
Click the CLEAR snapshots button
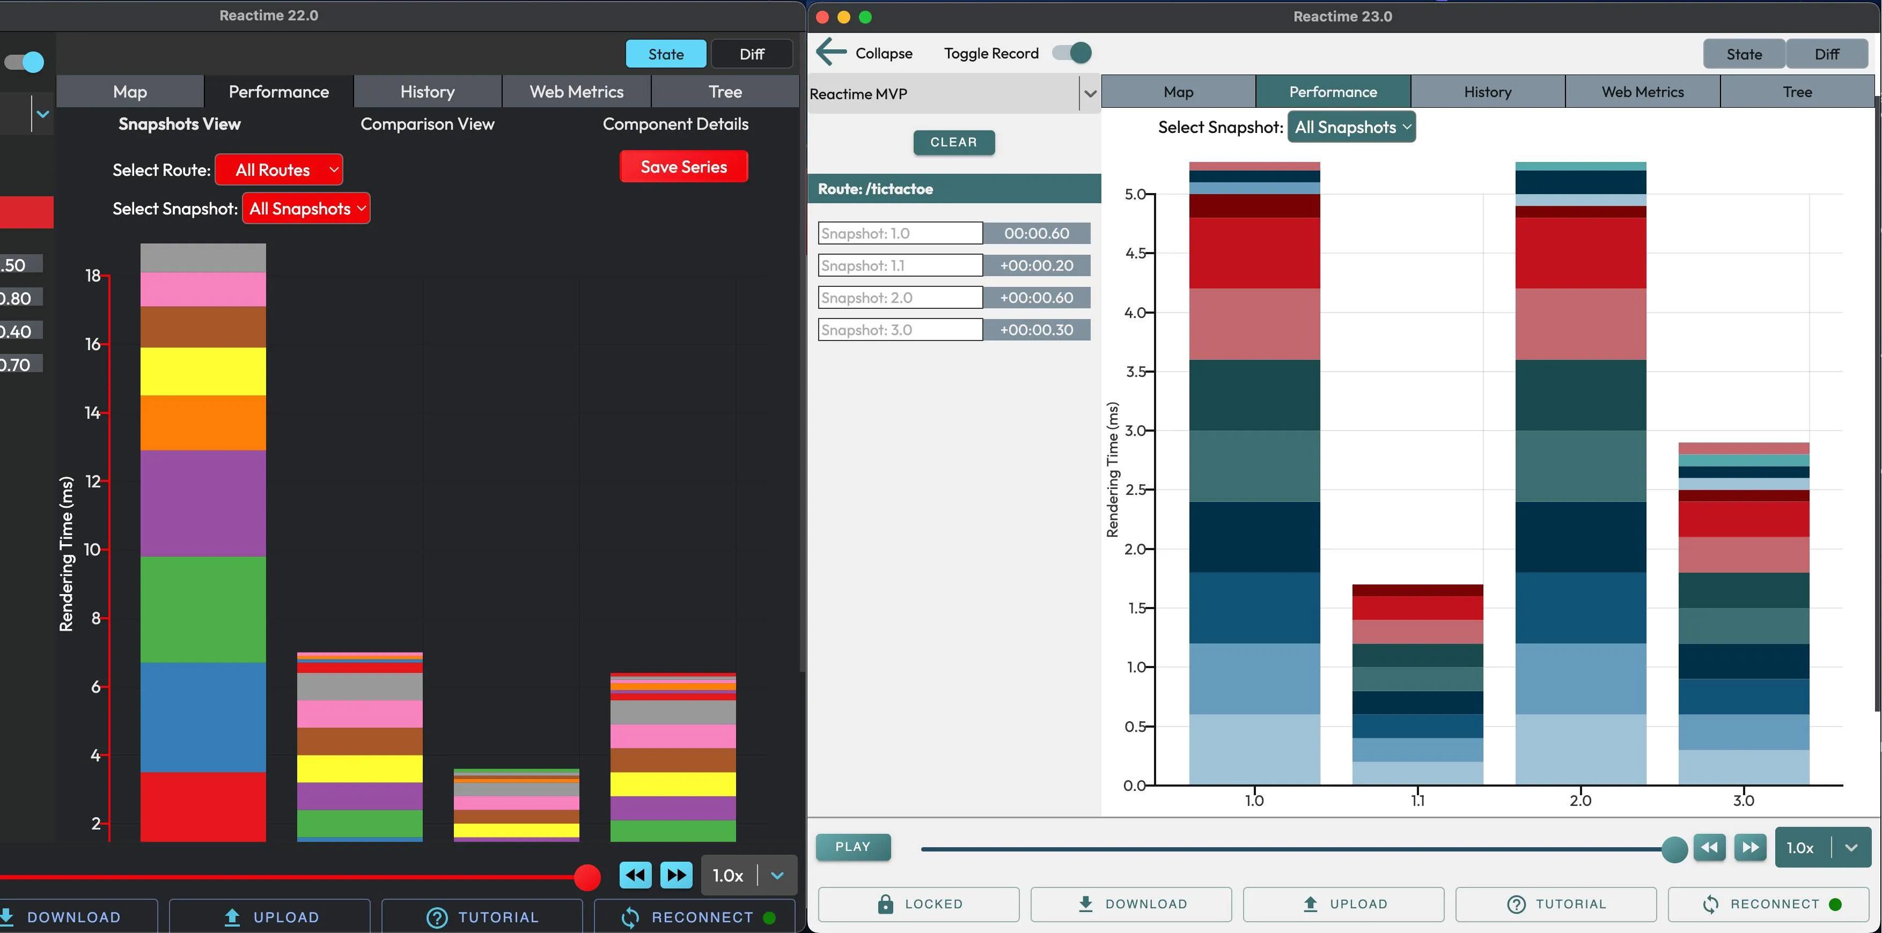point(953,142)
